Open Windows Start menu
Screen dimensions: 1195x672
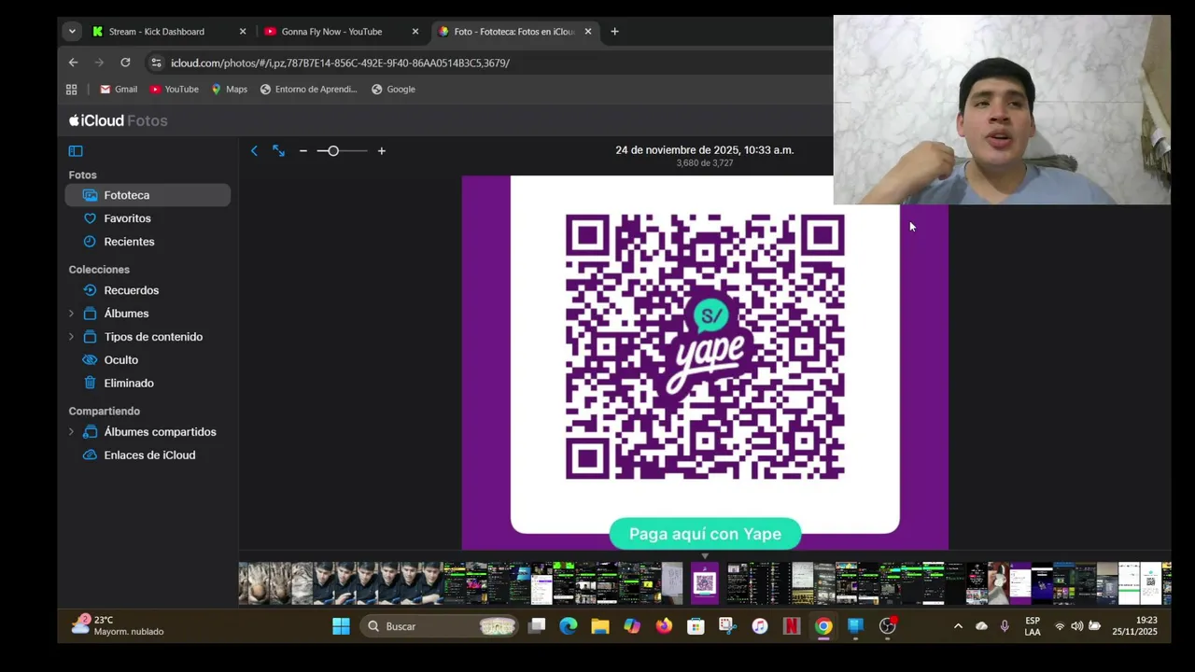click(341, 626)
